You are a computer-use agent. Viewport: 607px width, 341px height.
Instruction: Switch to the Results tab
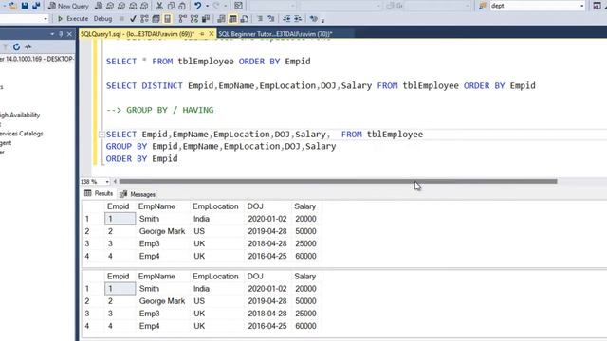[99, 193]
